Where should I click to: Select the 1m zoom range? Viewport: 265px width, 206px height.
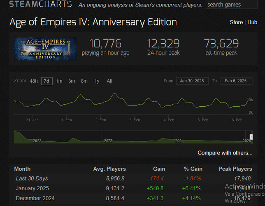59,81
